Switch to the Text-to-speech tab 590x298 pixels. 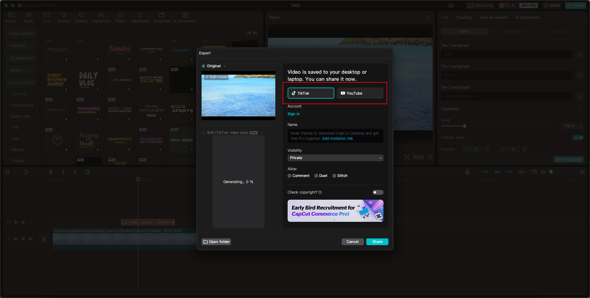click(x=494, y=18)
